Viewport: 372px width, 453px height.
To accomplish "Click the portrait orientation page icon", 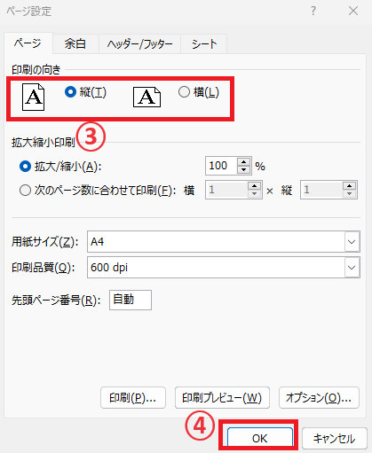I will click(x=34, y=97).
